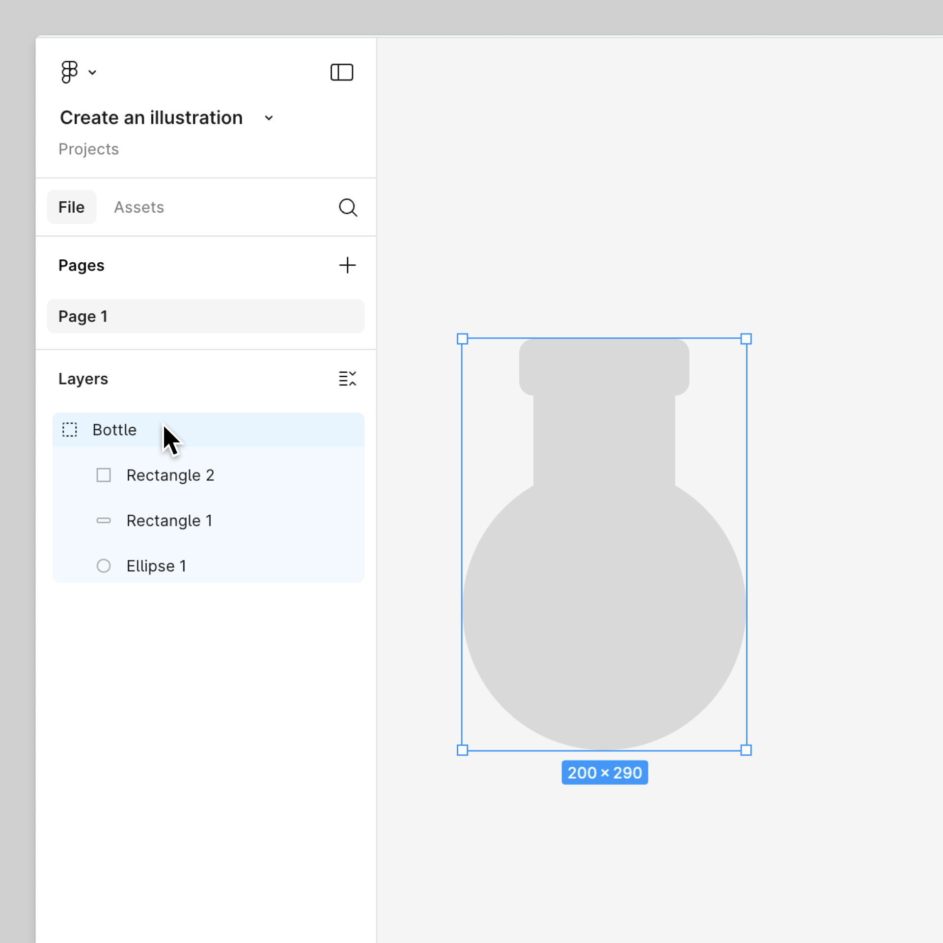Click the search magnifier icon
943x943 pixels.
point(348,207)
